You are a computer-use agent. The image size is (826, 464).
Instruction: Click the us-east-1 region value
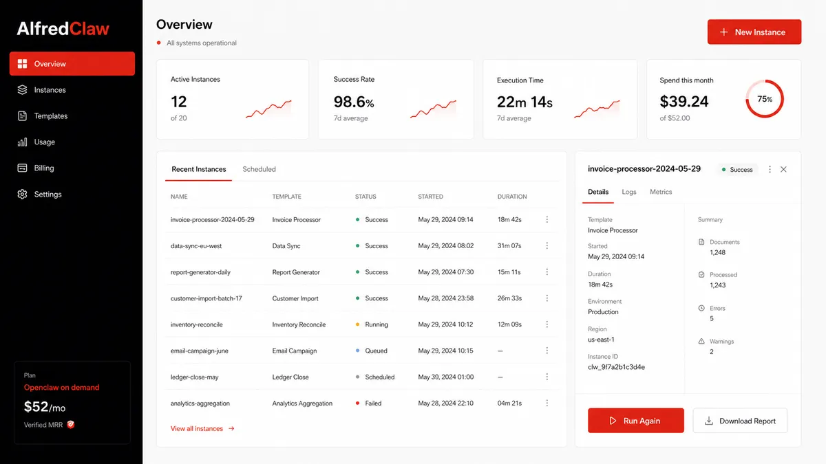(x=602, y=340)
